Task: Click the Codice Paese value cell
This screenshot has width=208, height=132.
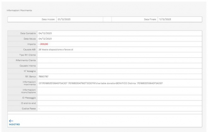Action: 119,109
